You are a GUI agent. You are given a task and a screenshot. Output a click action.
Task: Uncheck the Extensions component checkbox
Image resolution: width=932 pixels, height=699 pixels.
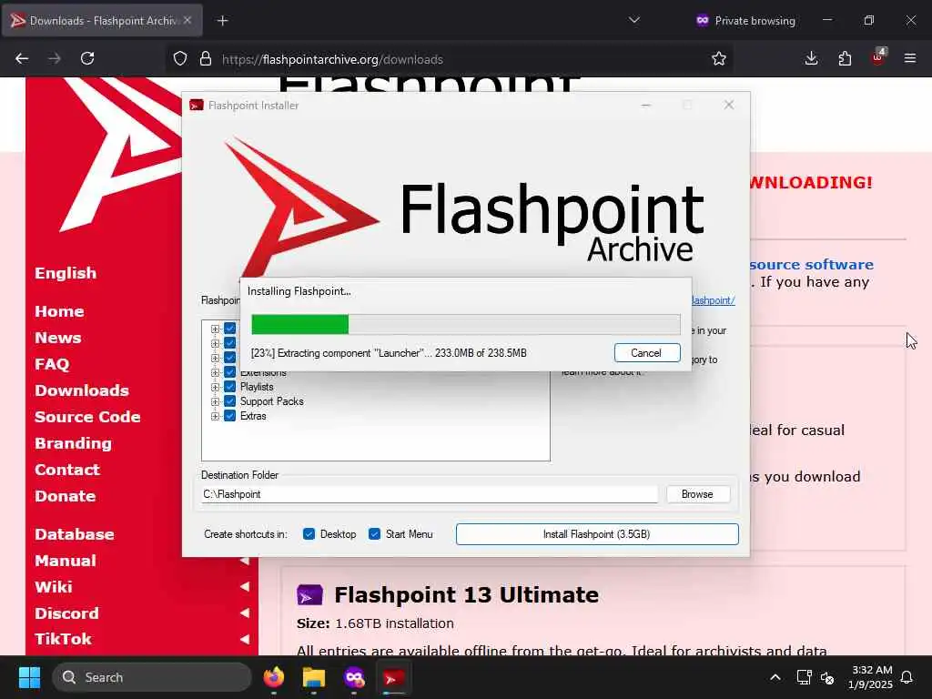tap(230, 372)
